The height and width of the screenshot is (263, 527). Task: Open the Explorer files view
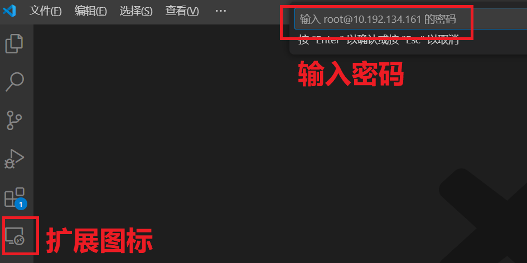click(14, 43)
